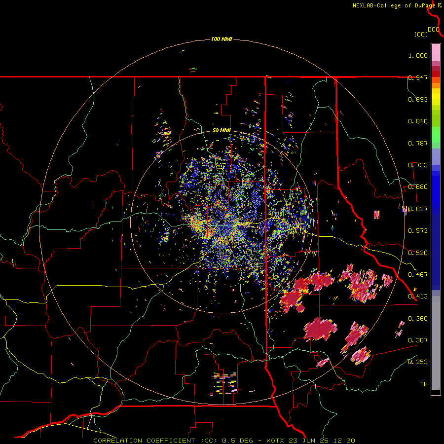Click the 0.680 scale value
Image resolution: width=444 pixels, height=444 pixels.
(418, 187)
